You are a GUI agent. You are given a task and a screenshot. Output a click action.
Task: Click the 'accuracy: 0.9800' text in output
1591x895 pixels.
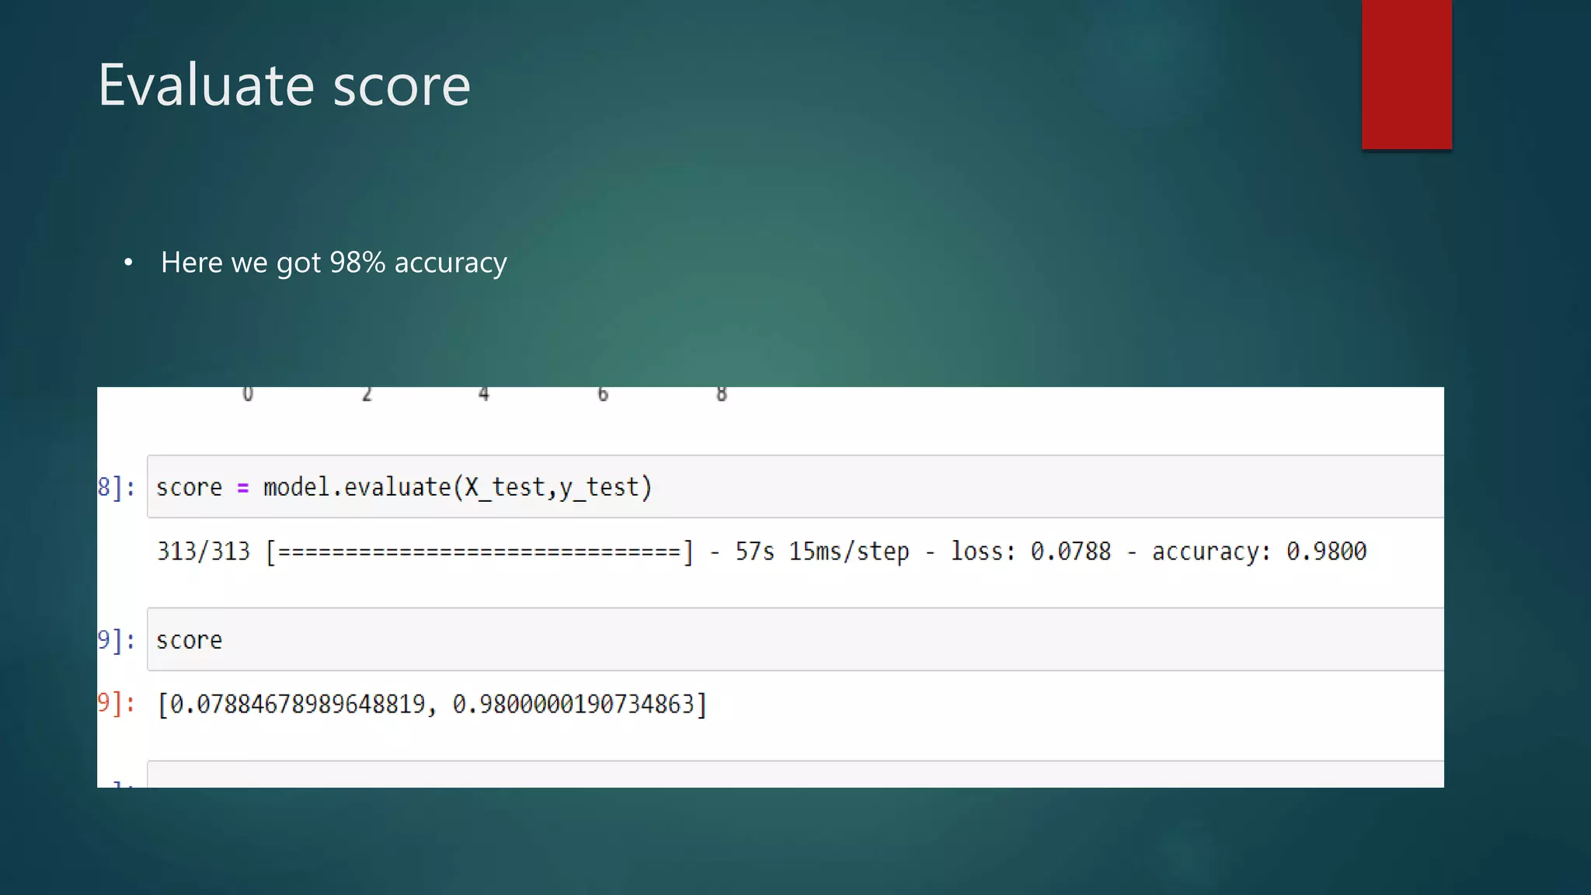1259,551
